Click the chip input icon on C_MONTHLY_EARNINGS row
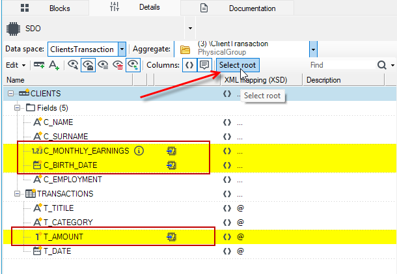Viewport: 397px width, 274px height. pos(171,151)
